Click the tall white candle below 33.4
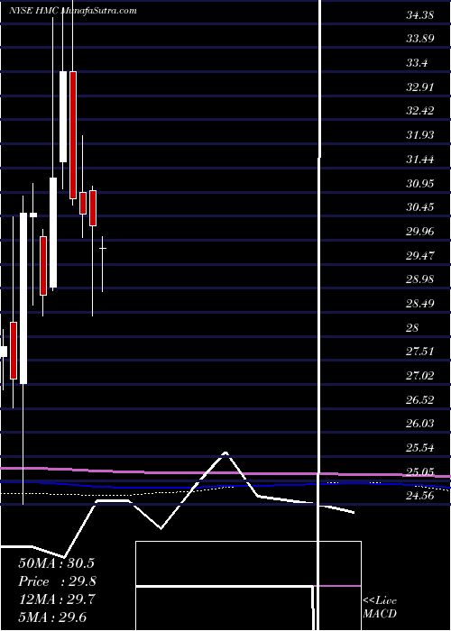Screen dimensions: 451x631 [x=63, y=116]
